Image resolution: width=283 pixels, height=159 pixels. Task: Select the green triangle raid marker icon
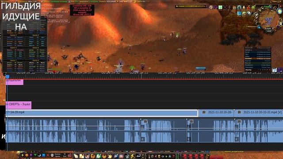(x=35, y=155)
